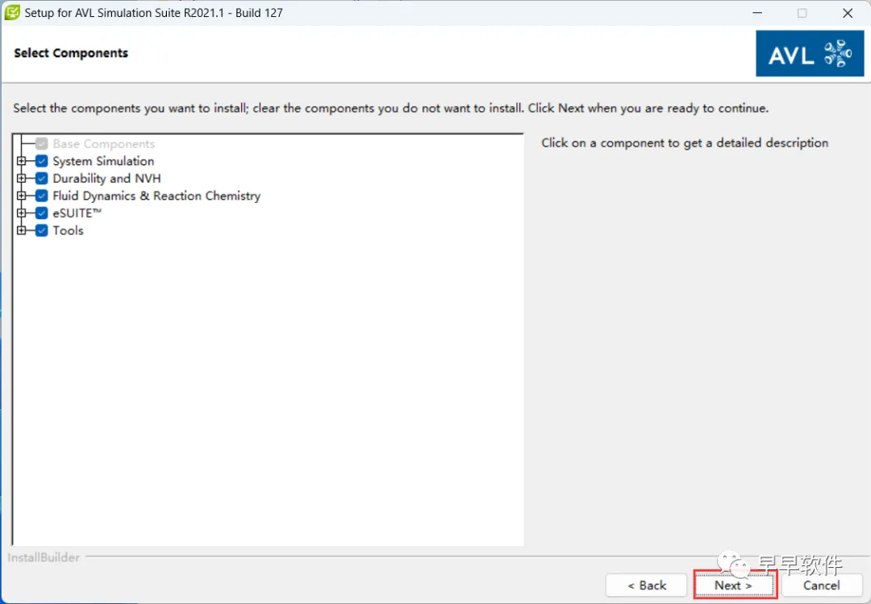871x604 pixels.
Task: Toggle Fluid Dynamics & Reaction Chemistry checkbox
Action: 42,196
